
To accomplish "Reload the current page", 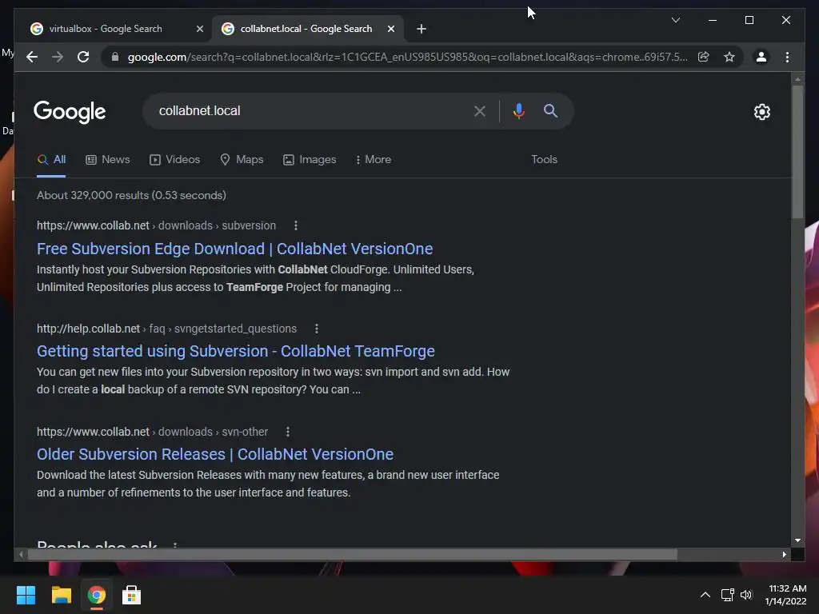I will [83, 57].
